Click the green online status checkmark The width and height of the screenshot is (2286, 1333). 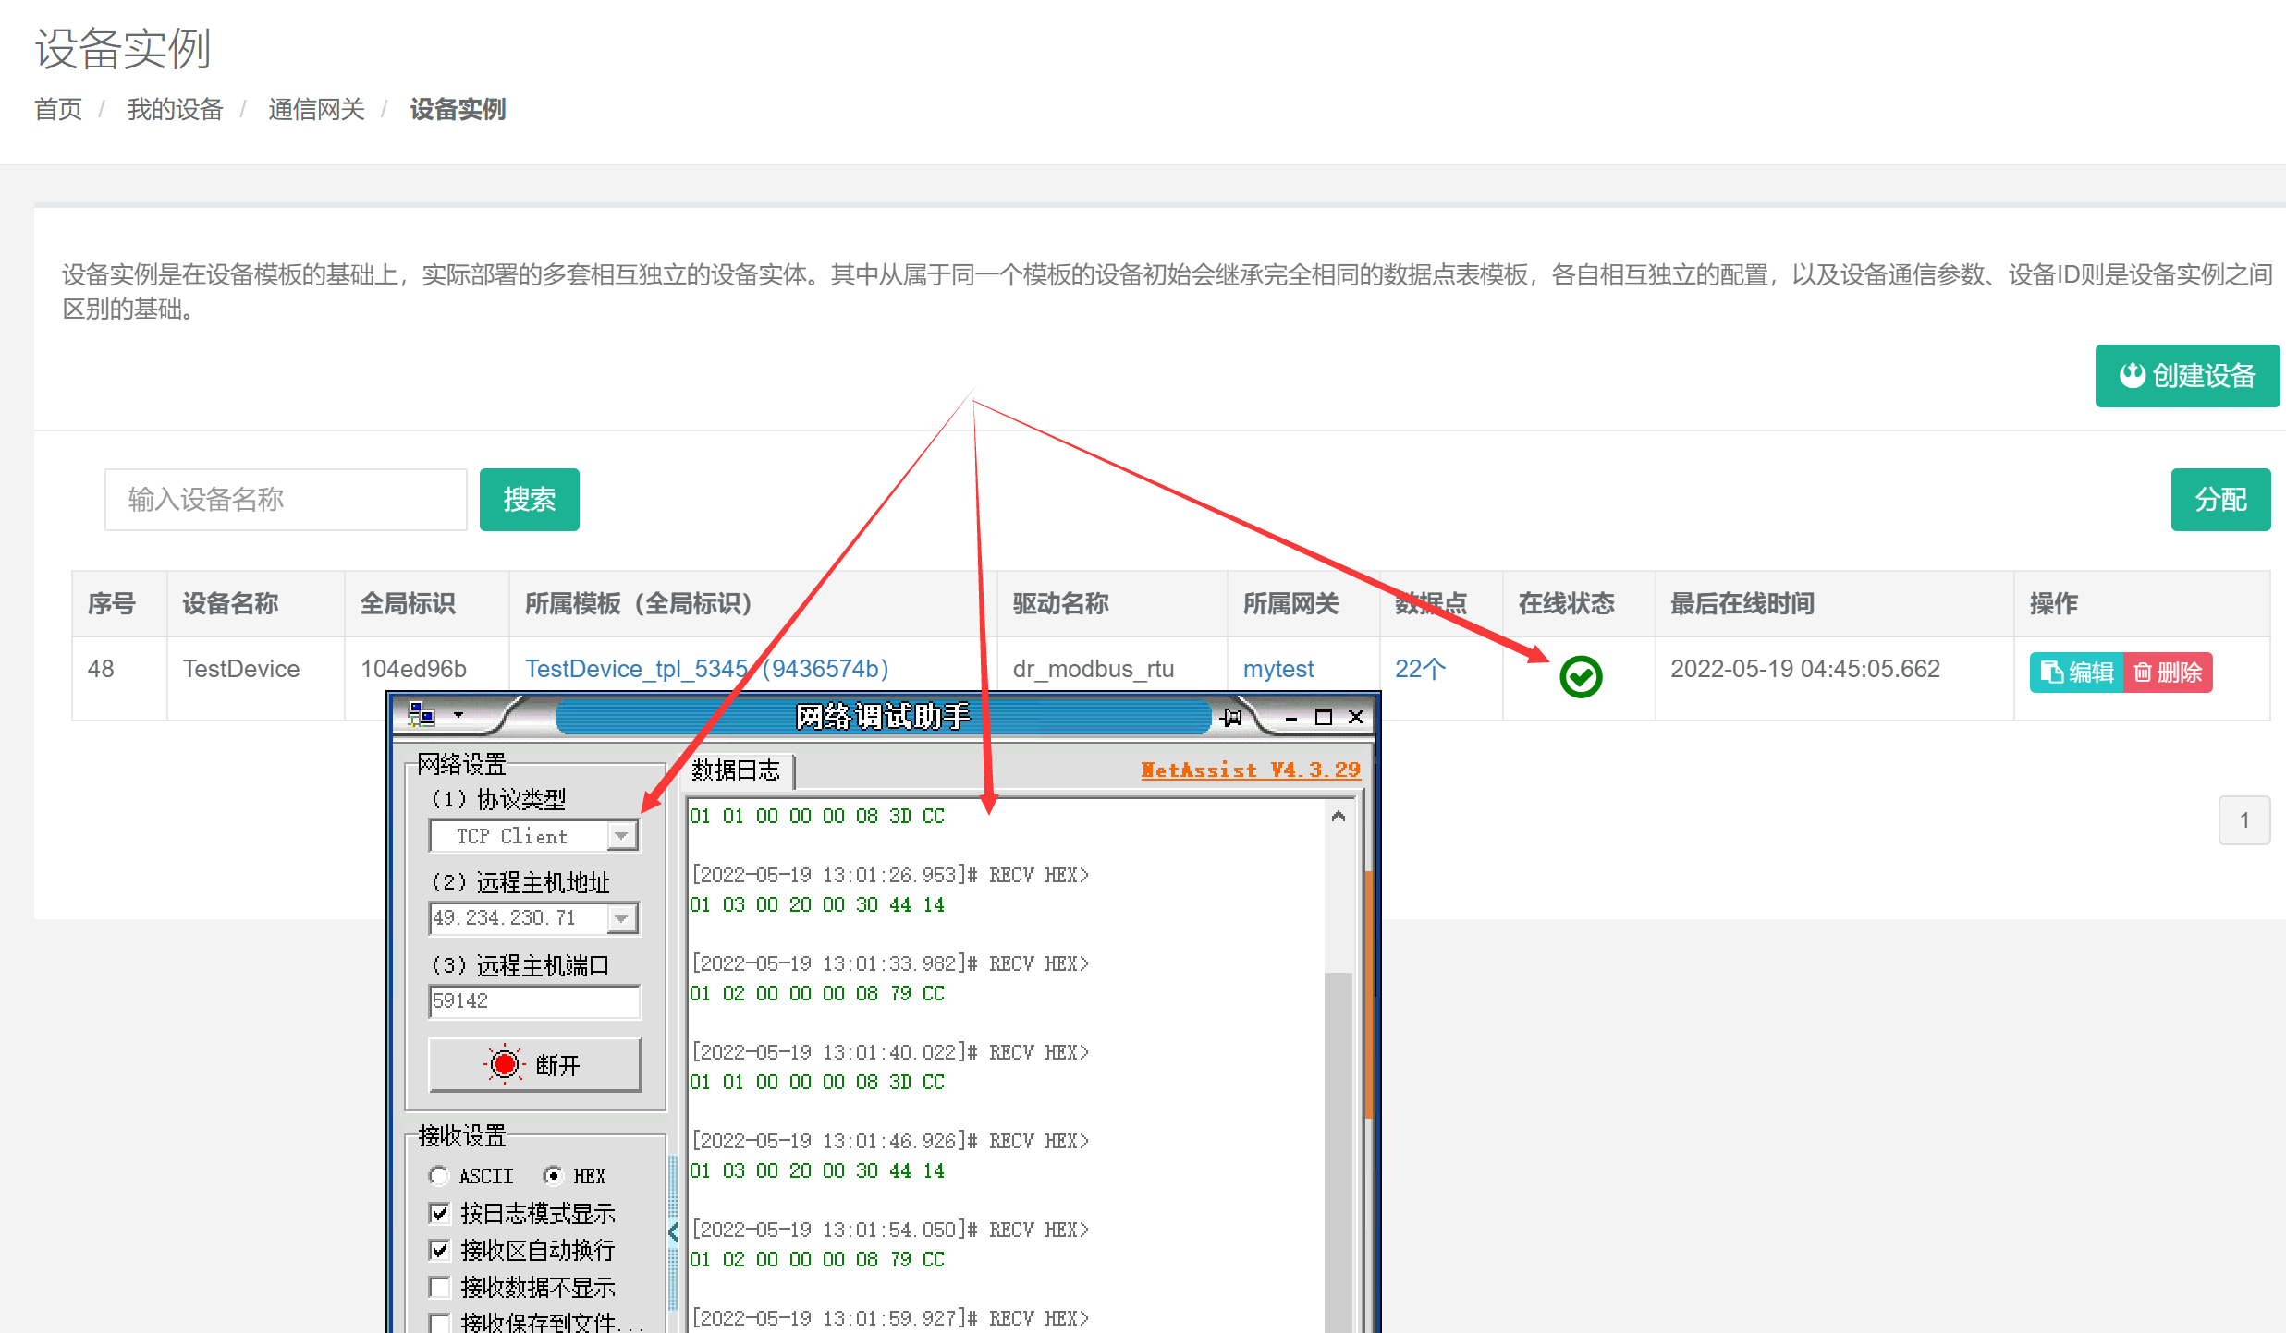coord(1580,677)
